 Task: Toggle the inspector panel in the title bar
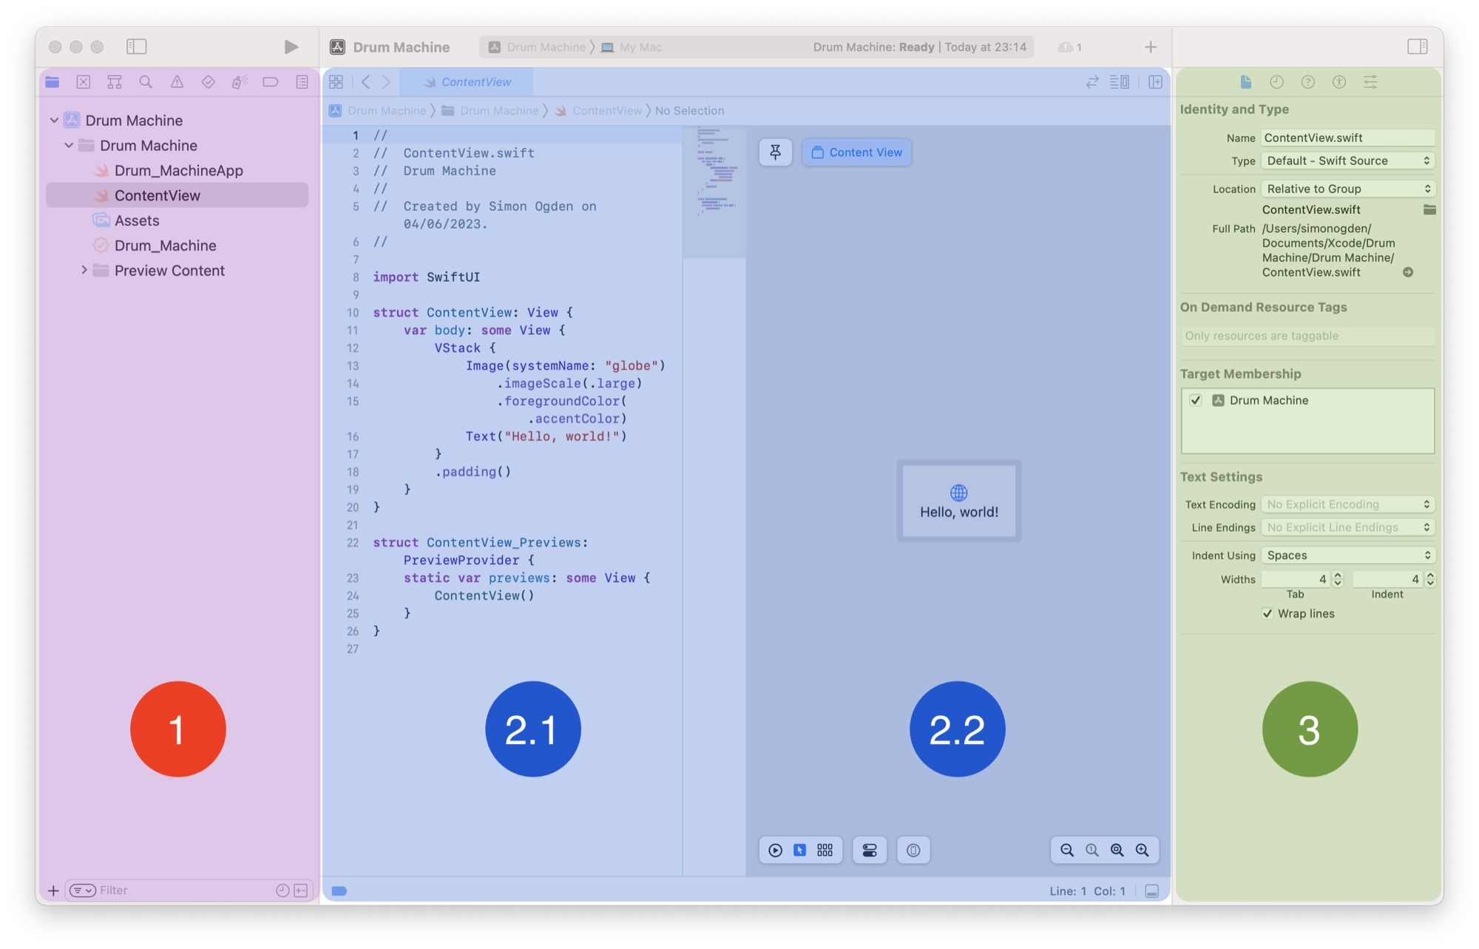(1417, 47)
